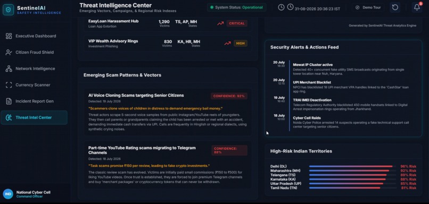Click the CONFIDENCE: 88% badge
429x204 pixels.
(x=229, y=150)
